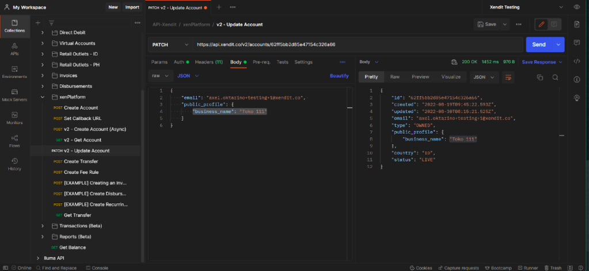This screenshot has width=589, height=271.
Task: Open request options three-dot menu next to Save
Action: 518,24
